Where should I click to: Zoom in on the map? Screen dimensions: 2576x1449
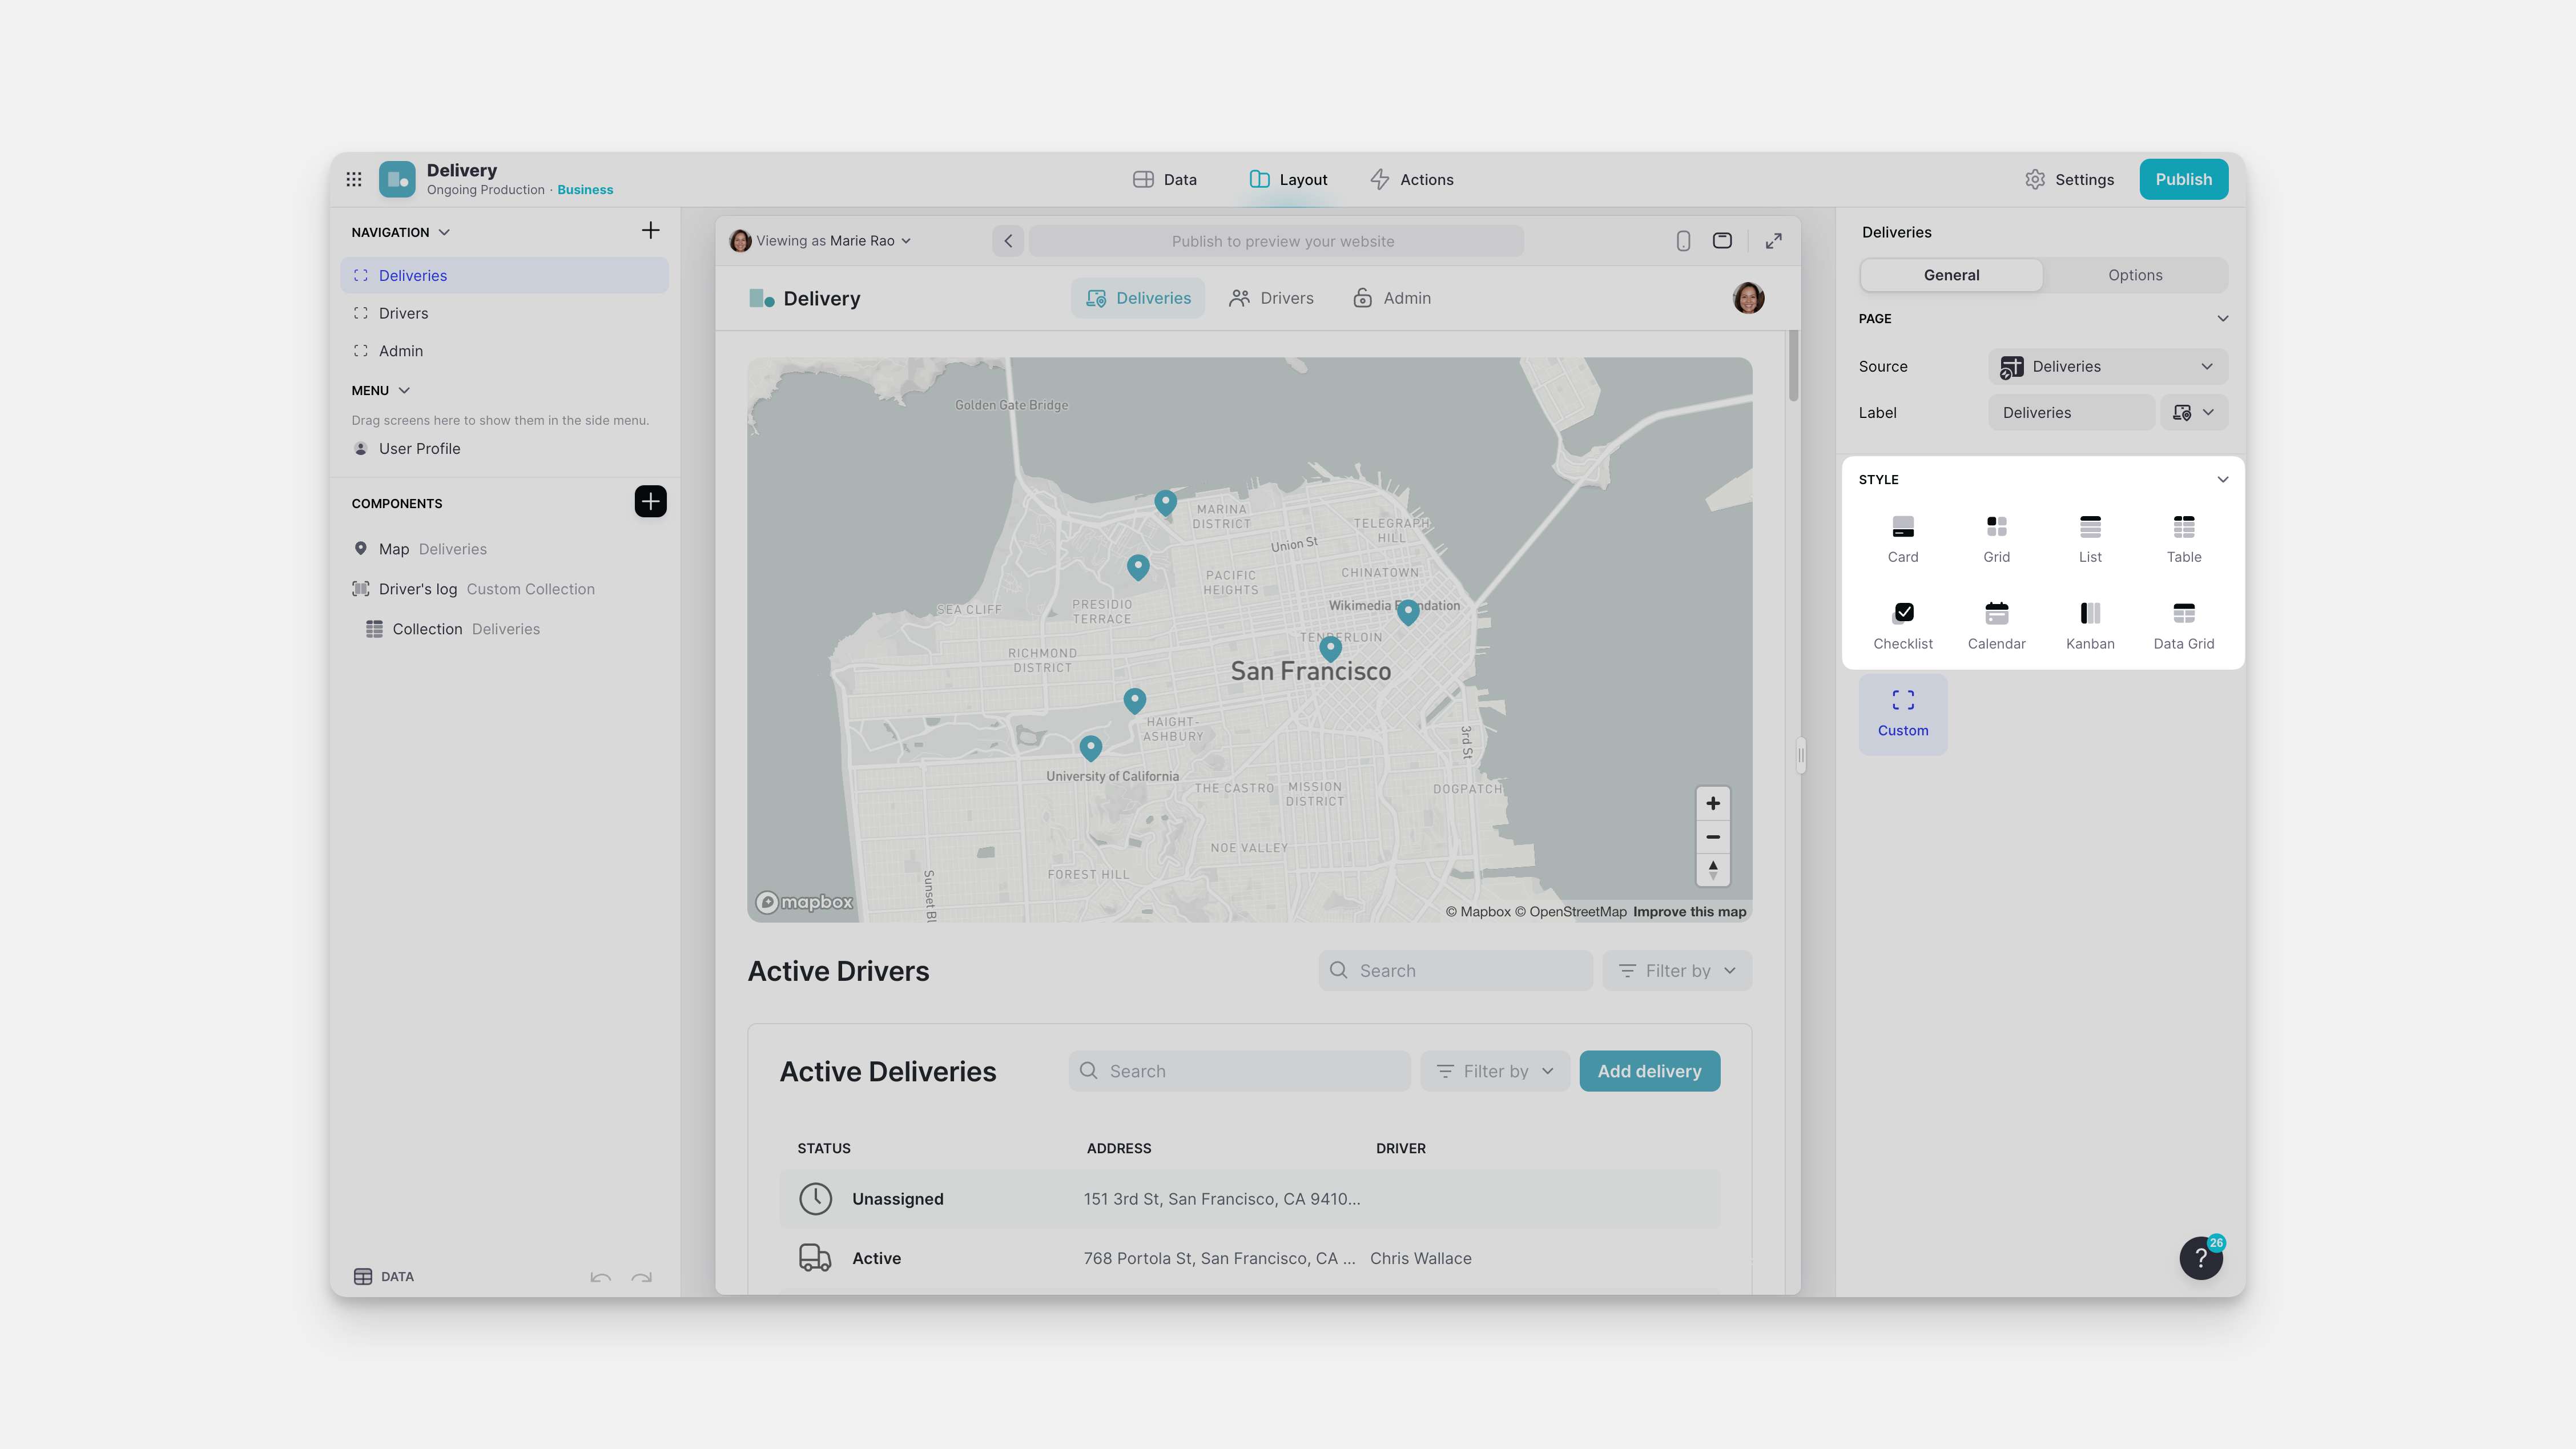[1712, 803]
